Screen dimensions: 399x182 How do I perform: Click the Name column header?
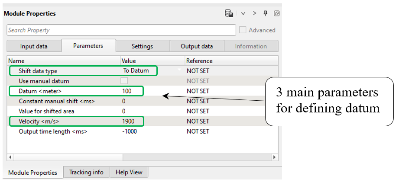click(x=64, y=61)
